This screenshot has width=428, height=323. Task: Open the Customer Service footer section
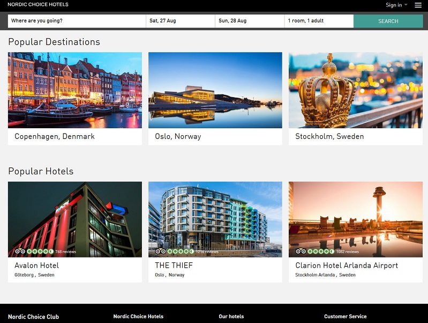pyautogui.click(x=346, y=317)
